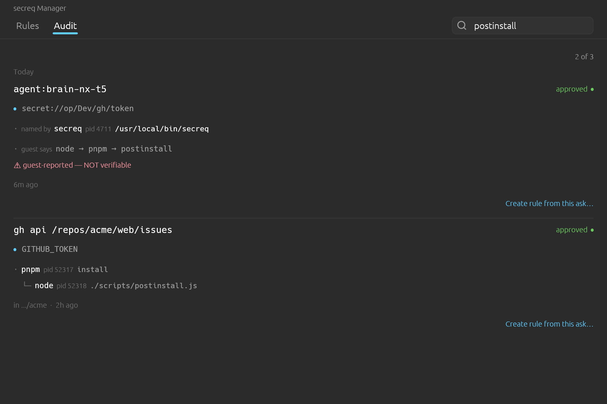Create rule from the gh api ask
This screenshot has height=404, width=607.
549,324
